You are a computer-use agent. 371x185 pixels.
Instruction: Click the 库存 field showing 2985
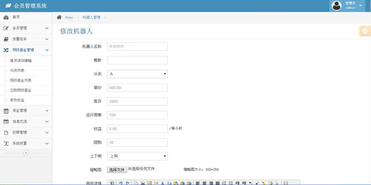click(137, 101)
